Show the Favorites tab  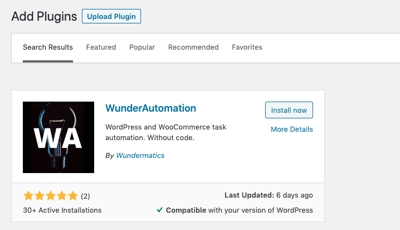tap(247, 47)
